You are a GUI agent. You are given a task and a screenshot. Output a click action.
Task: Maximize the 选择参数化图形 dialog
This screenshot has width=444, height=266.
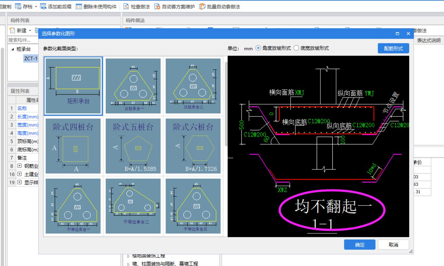[398, 34]
